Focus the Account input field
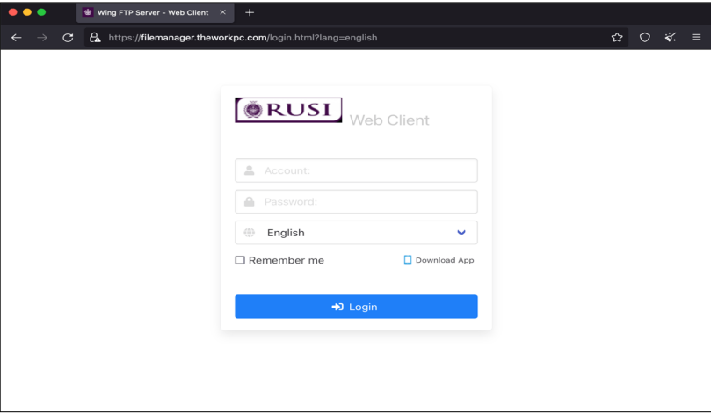The width and height of the screenshot is (711, 413). [365, 170]
